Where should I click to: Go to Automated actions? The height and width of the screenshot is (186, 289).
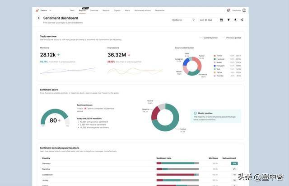(x=142, y=10)
